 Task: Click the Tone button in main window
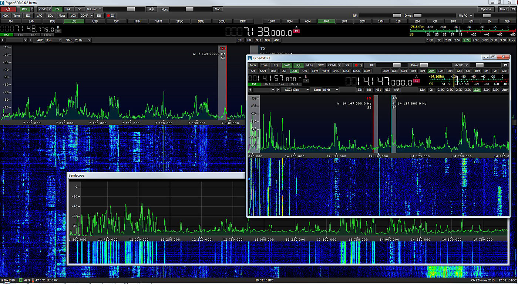[x=17, y=16]
